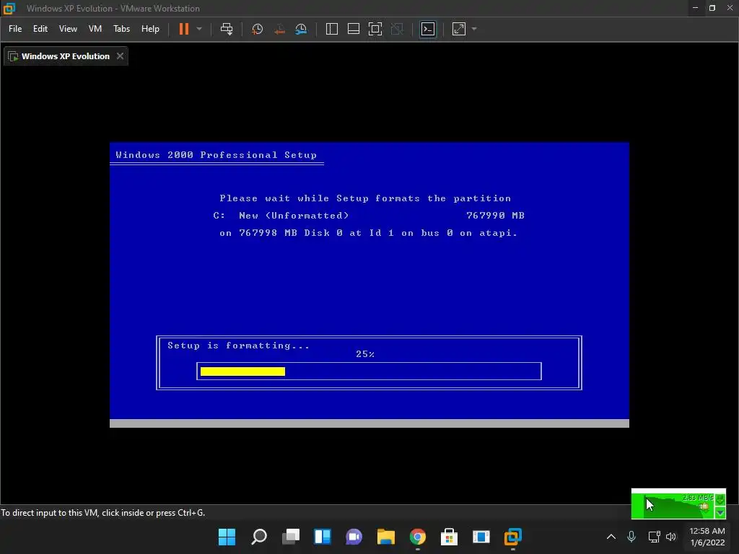739x554 pixels.
Task: Click 'To direct input to this VM' status text
Action: click(x=102, y=513)
